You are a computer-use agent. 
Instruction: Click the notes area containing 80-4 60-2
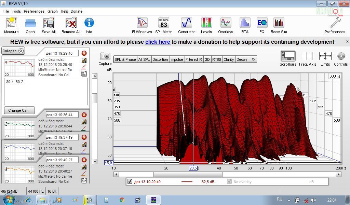[46, 92]
